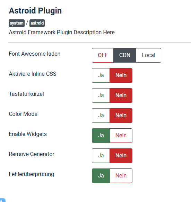Screen dimensions: 191x202
Task: Click the blue icon at bottom-left corner
Action: [2, 200]
